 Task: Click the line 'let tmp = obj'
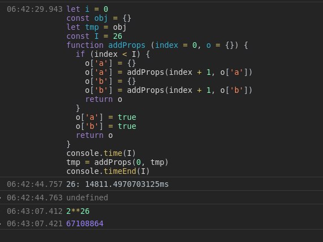[96, 28]
